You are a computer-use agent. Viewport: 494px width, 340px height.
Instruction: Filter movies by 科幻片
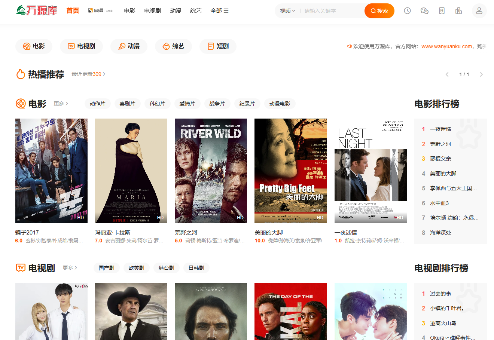click(157, 104)
